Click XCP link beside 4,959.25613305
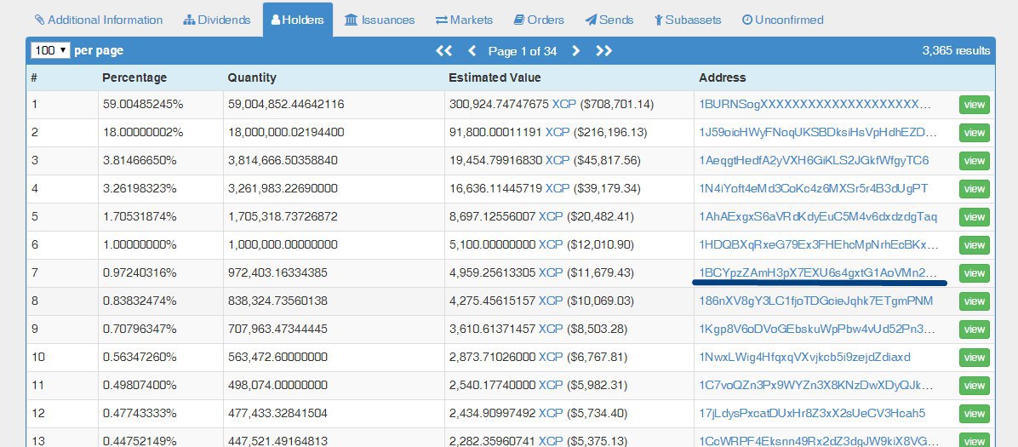The height and width of the screenshot is (447, 1018). pos(551,272)
